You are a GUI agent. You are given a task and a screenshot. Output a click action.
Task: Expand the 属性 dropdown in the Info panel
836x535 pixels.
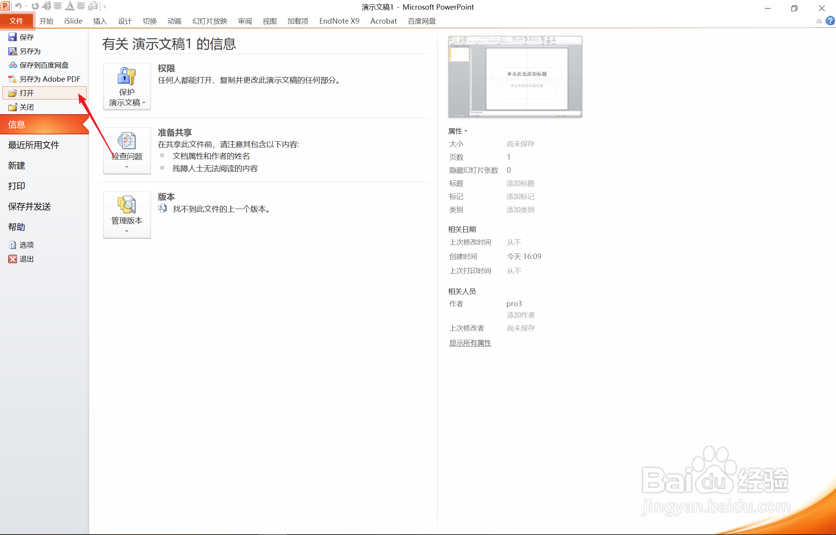pos(466,131)
